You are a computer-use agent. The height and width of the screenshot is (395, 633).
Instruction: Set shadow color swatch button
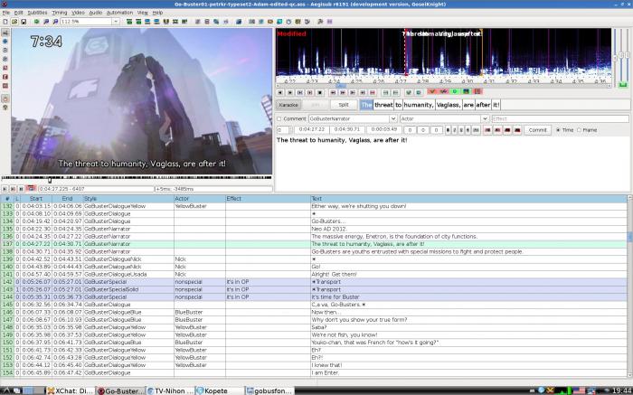[517, 130]
